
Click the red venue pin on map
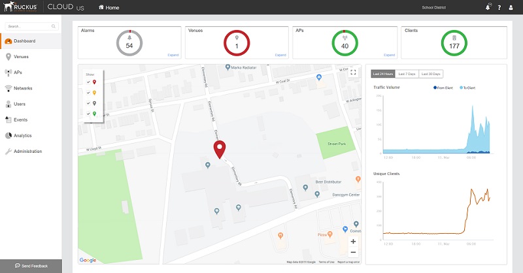pyautogui.click(x=219, y=150)
